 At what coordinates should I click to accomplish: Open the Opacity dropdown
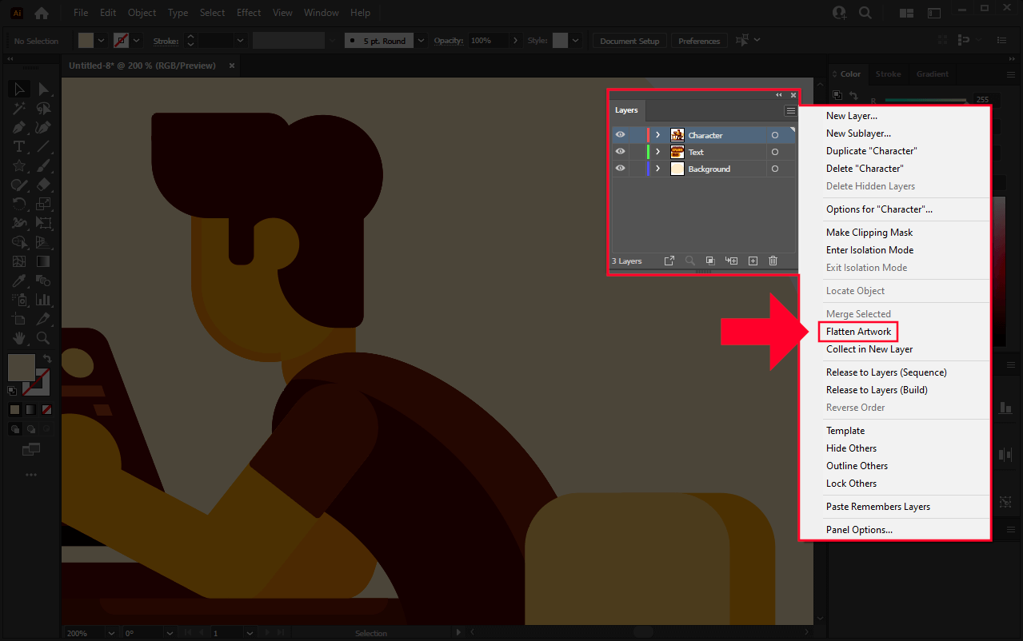click(515, 40)
